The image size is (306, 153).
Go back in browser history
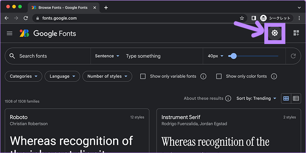7,18
